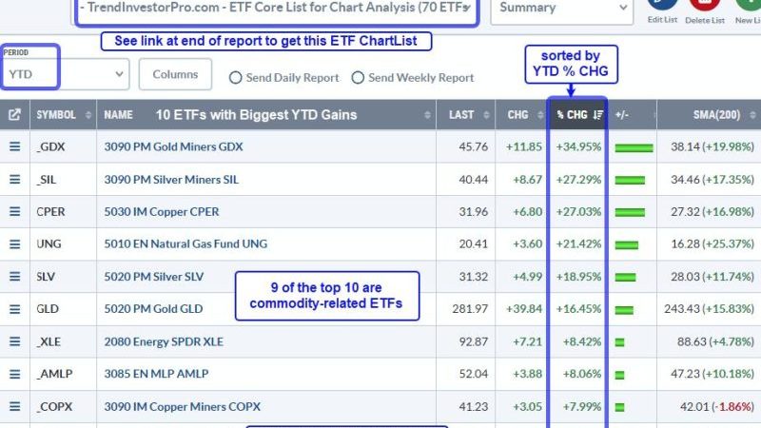Click the +8.06% value
This screenshot has width=761, height=428.
coord(582,374)
